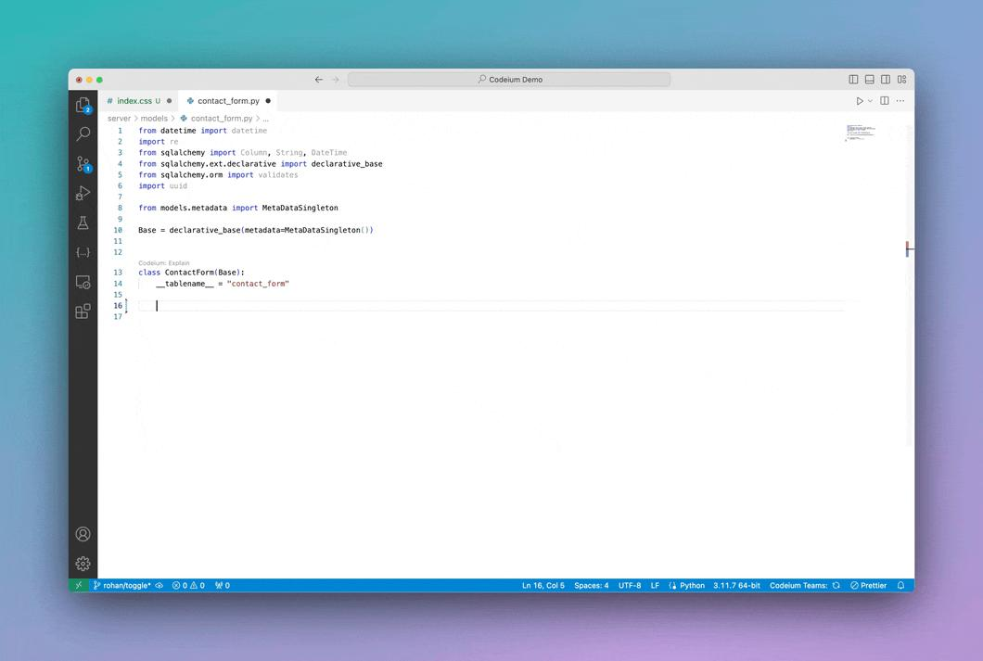The height and width of the screenshot is (661, 983).
Task: Toggle the primary side bar layout icon
Action: point(853,80)
